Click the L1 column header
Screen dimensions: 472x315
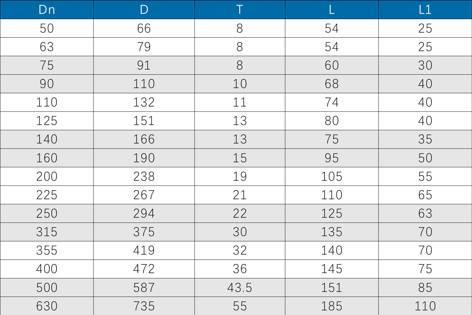click(x=425, y=10)
